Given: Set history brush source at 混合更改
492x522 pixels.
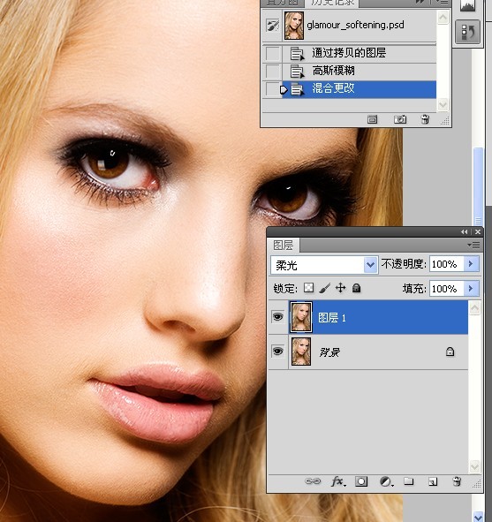Looking at the screenshot, I should pyautogui.click(x=273, y=89).
